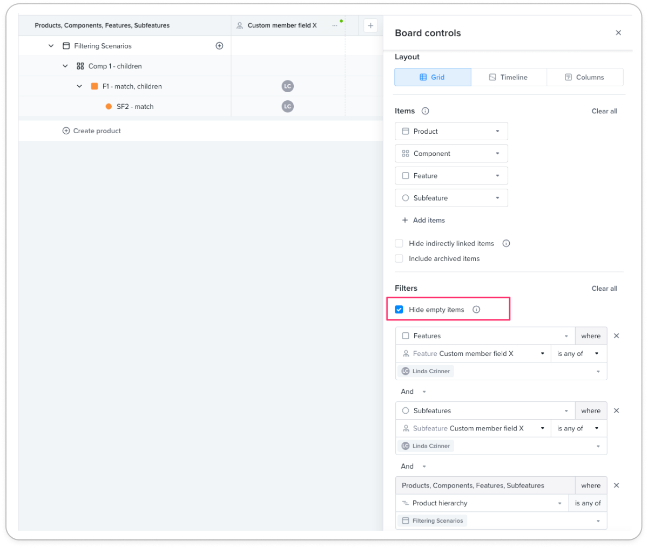This screenshot has width=648, height=548.
Task: Open Custom member field X column options ellipsis
Action: coord(335,25)
